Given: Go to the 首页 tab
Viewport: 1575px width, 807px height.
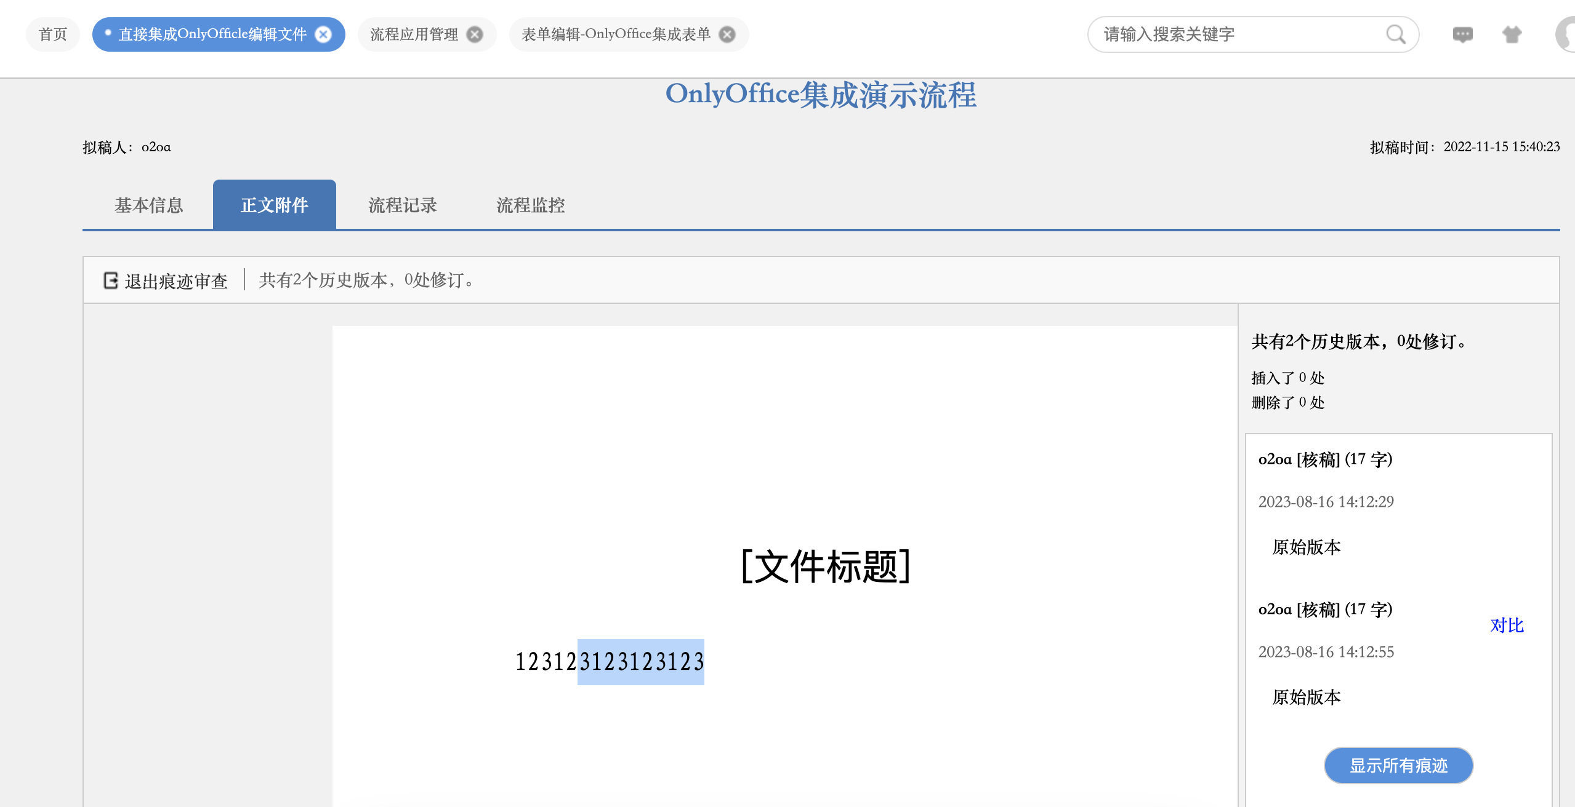Looking at the screenshot, I should pos(53,34).
